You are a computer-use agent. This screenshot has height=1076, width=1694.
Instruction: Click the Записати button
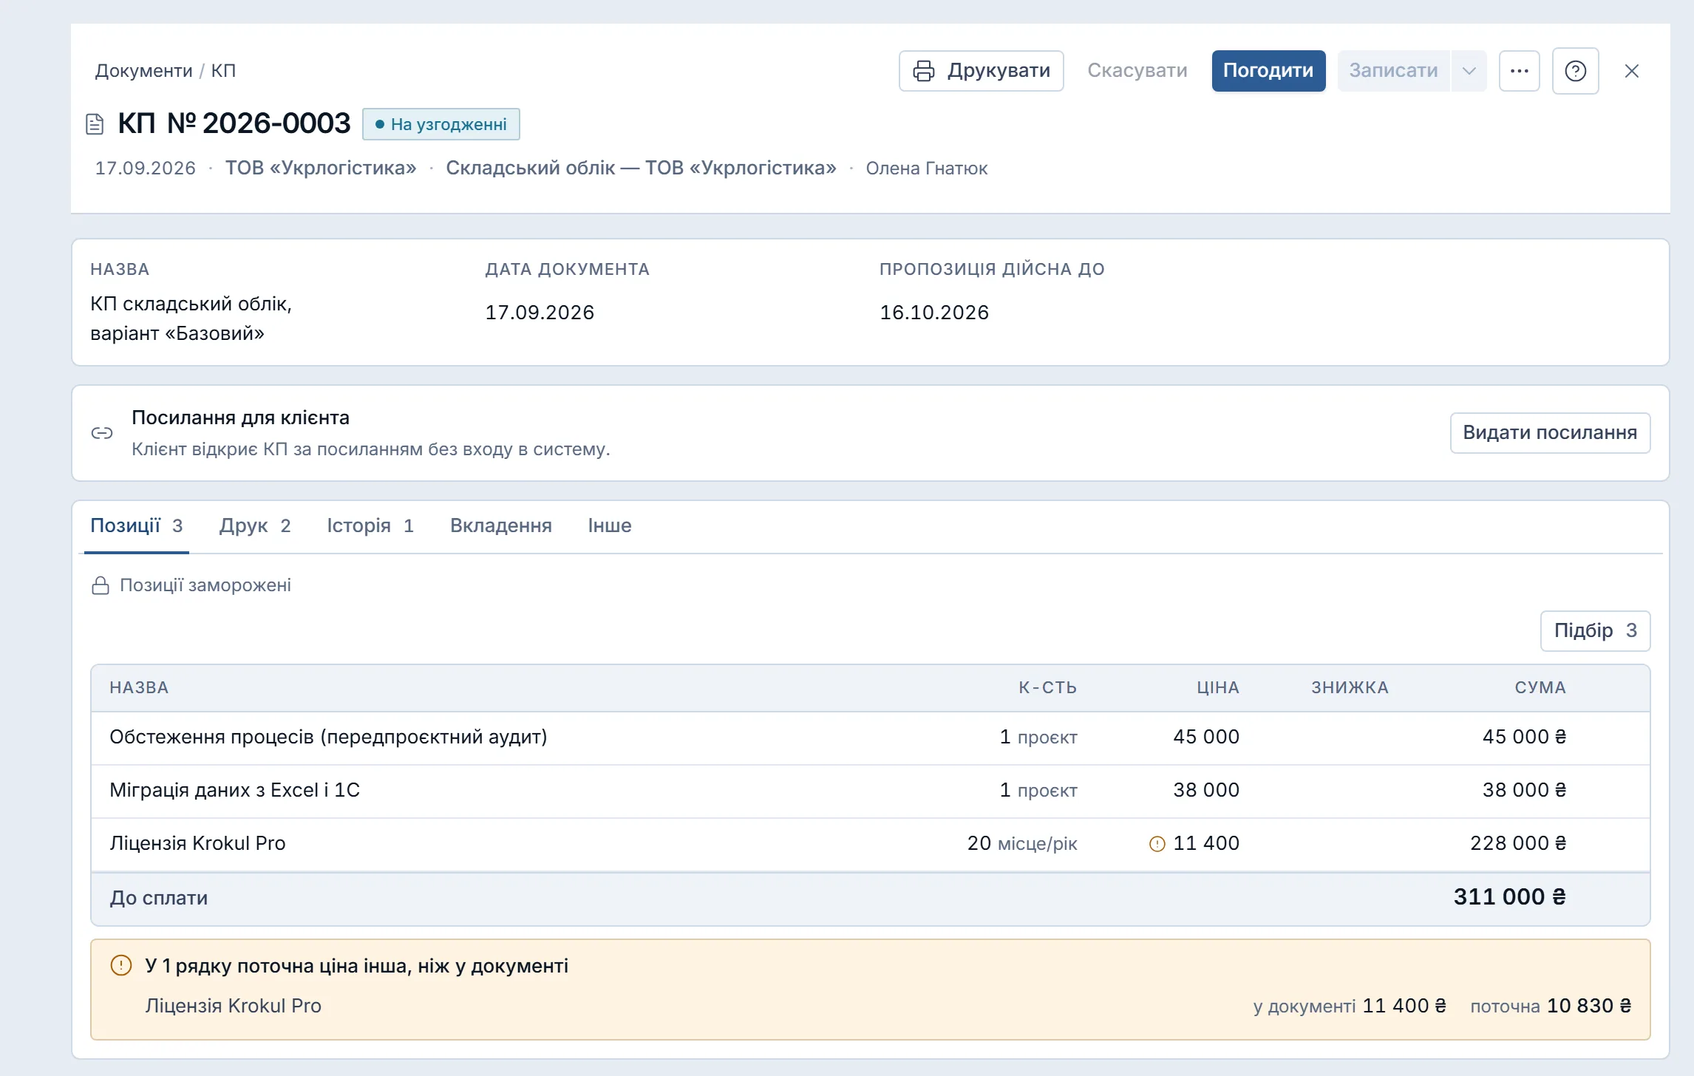1393,71
